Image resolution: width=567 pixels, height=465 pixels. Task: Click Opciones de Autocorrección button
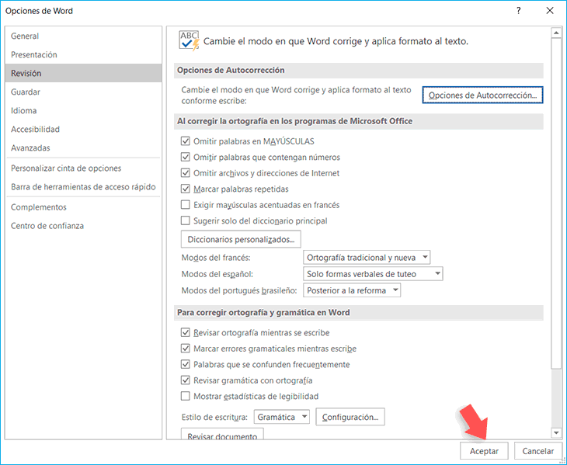[482, 95]
